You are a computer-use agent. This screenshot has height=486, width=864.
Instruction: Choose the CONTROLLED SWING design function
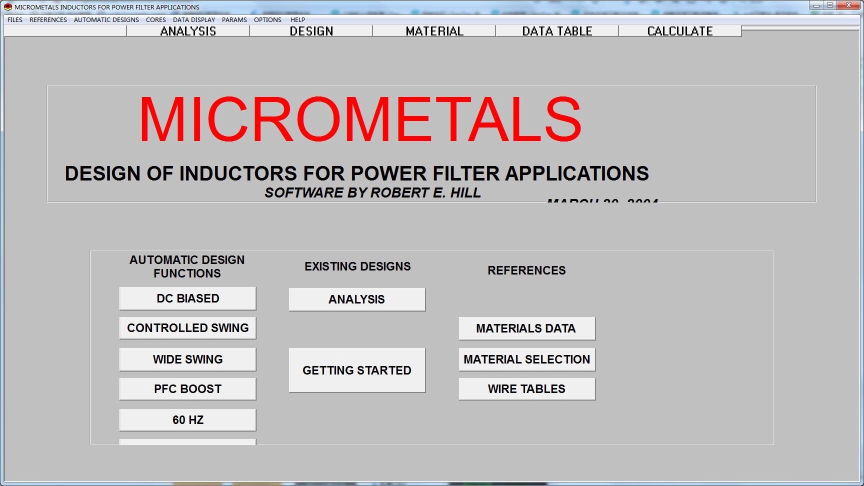click(x=187, y=328)
